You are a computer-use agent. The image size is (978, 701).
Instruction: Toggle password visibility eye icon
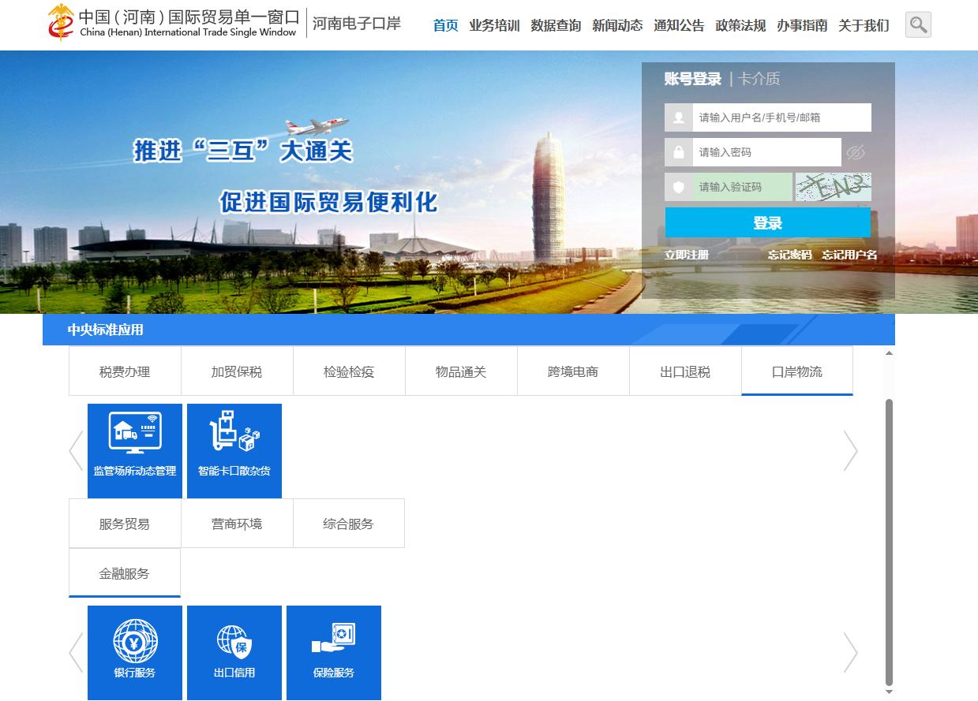click(x=856, y=152)
